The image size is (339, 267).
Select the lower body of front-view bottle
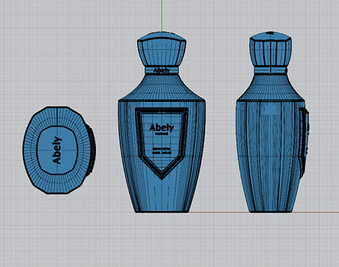pos(162,194)
